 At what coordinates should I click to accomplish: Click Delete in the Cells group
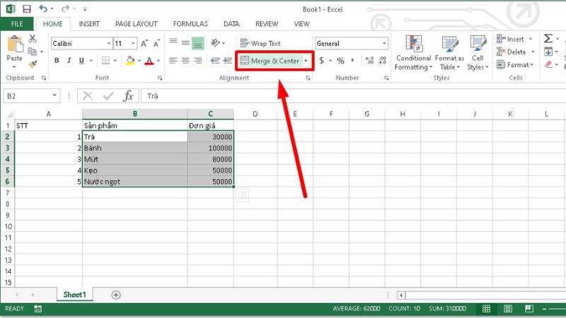pyautogui.click(x=512, y=52)
